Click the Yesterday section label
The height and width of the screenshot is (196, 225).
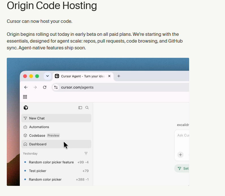pos(30,153)
